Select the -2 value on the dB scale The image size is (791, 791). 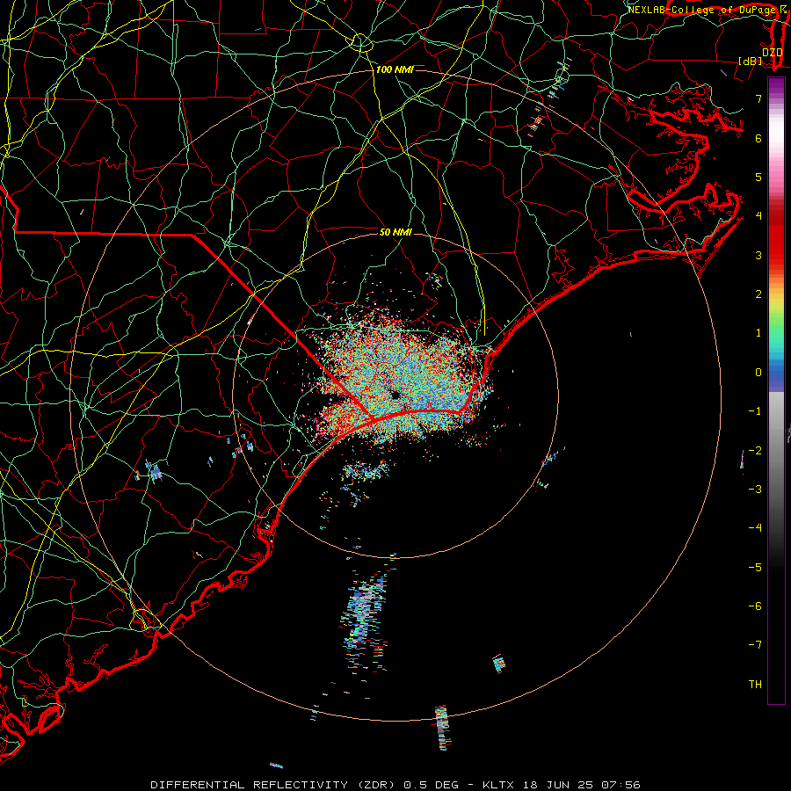755,451
